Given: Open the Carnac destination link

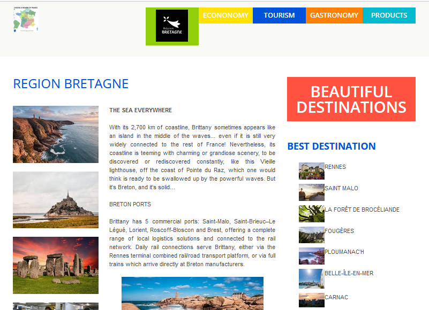Looking at the screenshot, I should (x=336, y=297).
